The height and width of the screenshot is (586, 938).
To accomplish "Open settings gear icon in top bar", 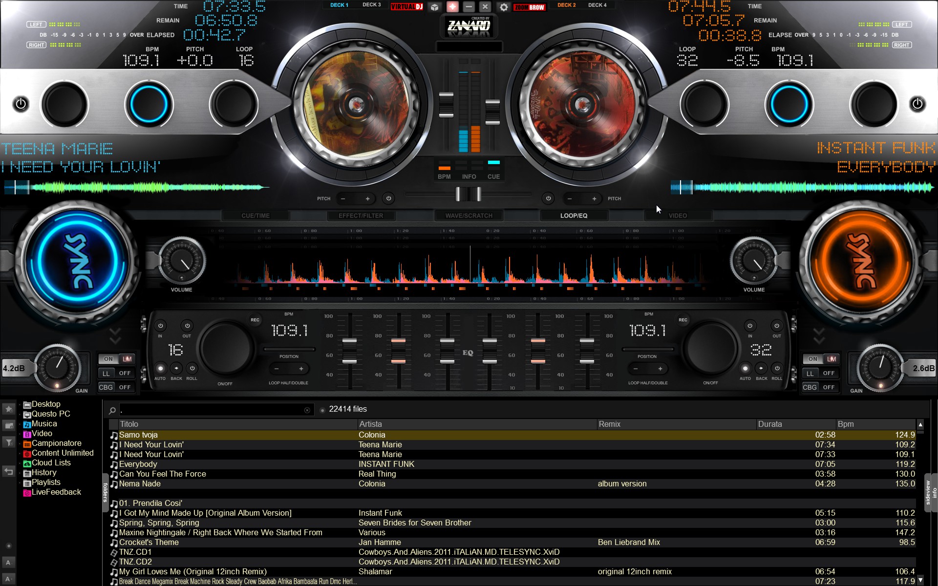I will coord(504,7).
